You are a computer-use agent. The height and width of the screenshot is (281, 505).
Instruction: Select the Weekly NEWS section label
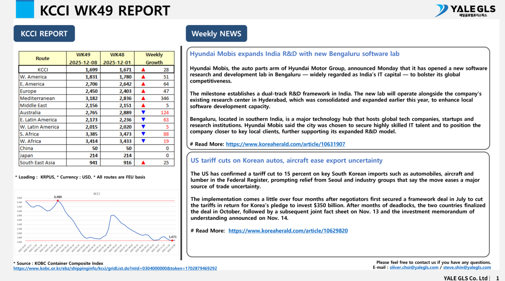(x=216, y=34)
